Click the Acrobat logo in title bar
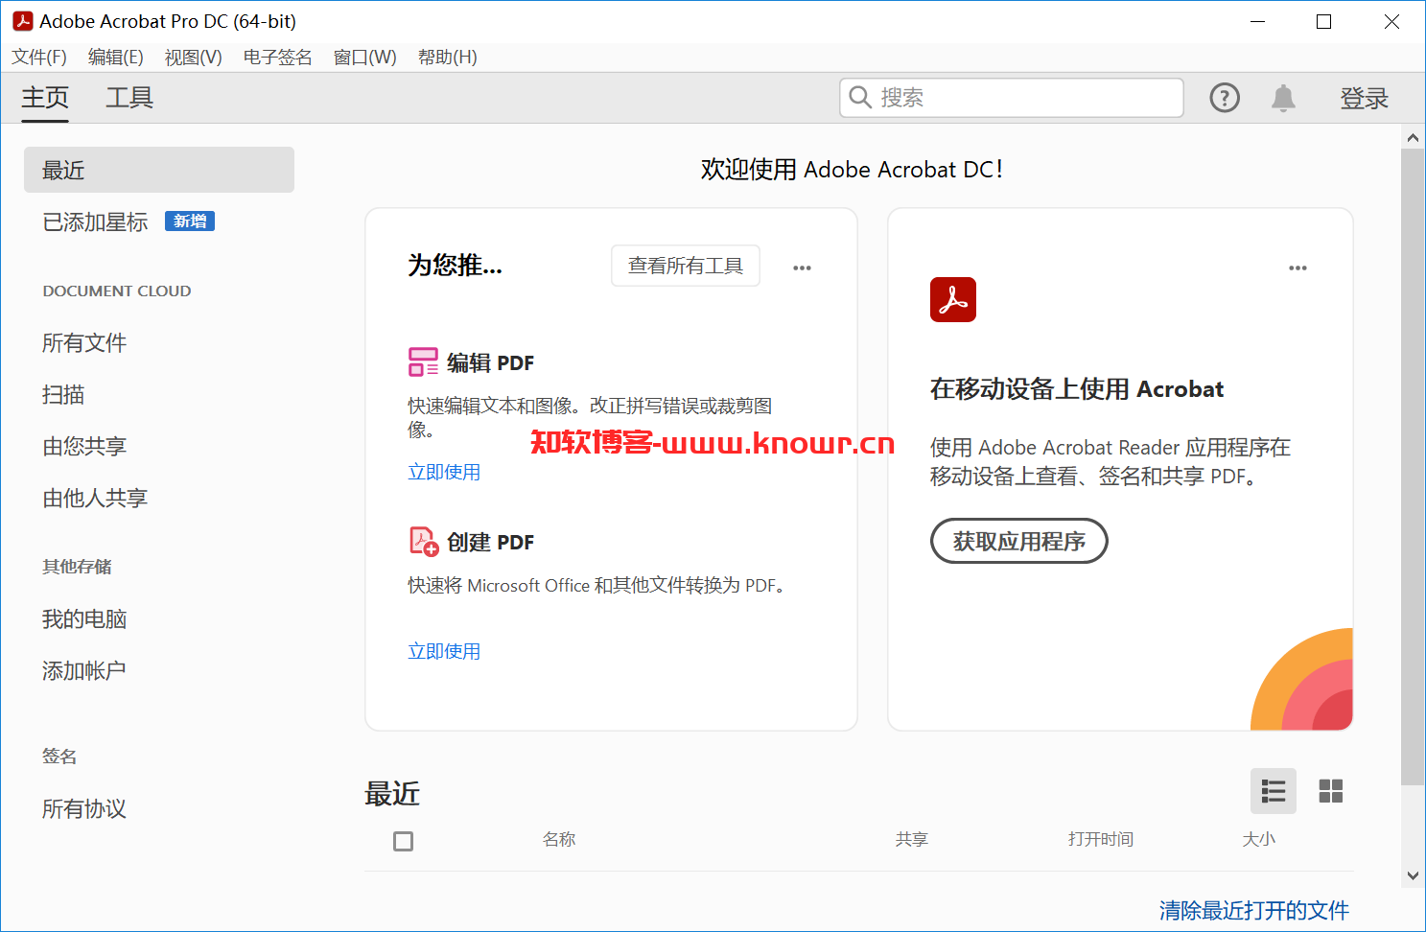1426x932 pixels. pos(22,21)
